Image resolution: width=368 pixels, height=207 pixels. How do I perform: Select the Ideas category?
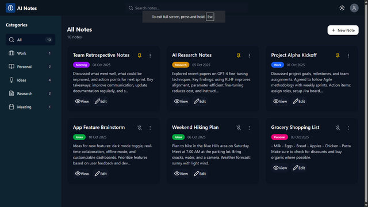pyautogui.click(x=30, y=80)
